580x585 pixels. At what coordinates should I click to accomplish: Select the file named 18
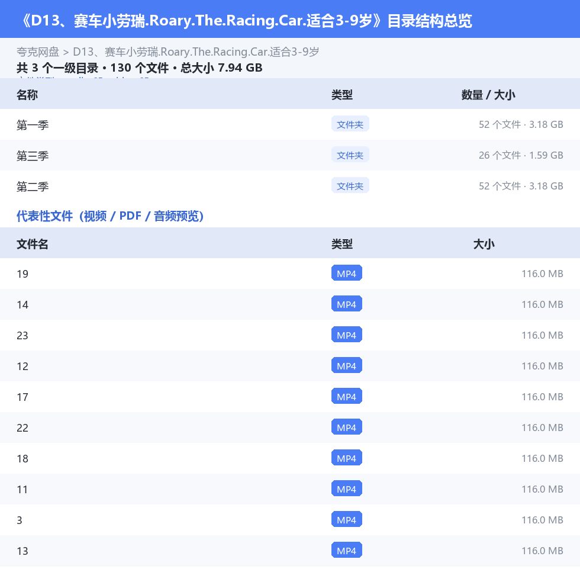[x=22, y=459]
